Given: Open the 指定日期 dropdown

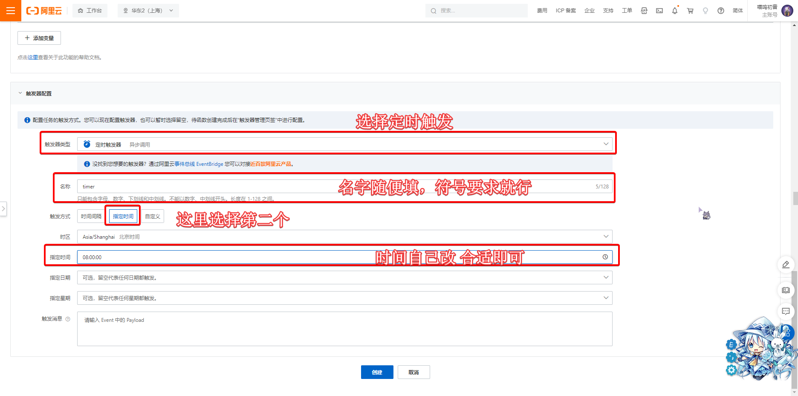Looking at the screenshot, I should click(x=344, y=278).
